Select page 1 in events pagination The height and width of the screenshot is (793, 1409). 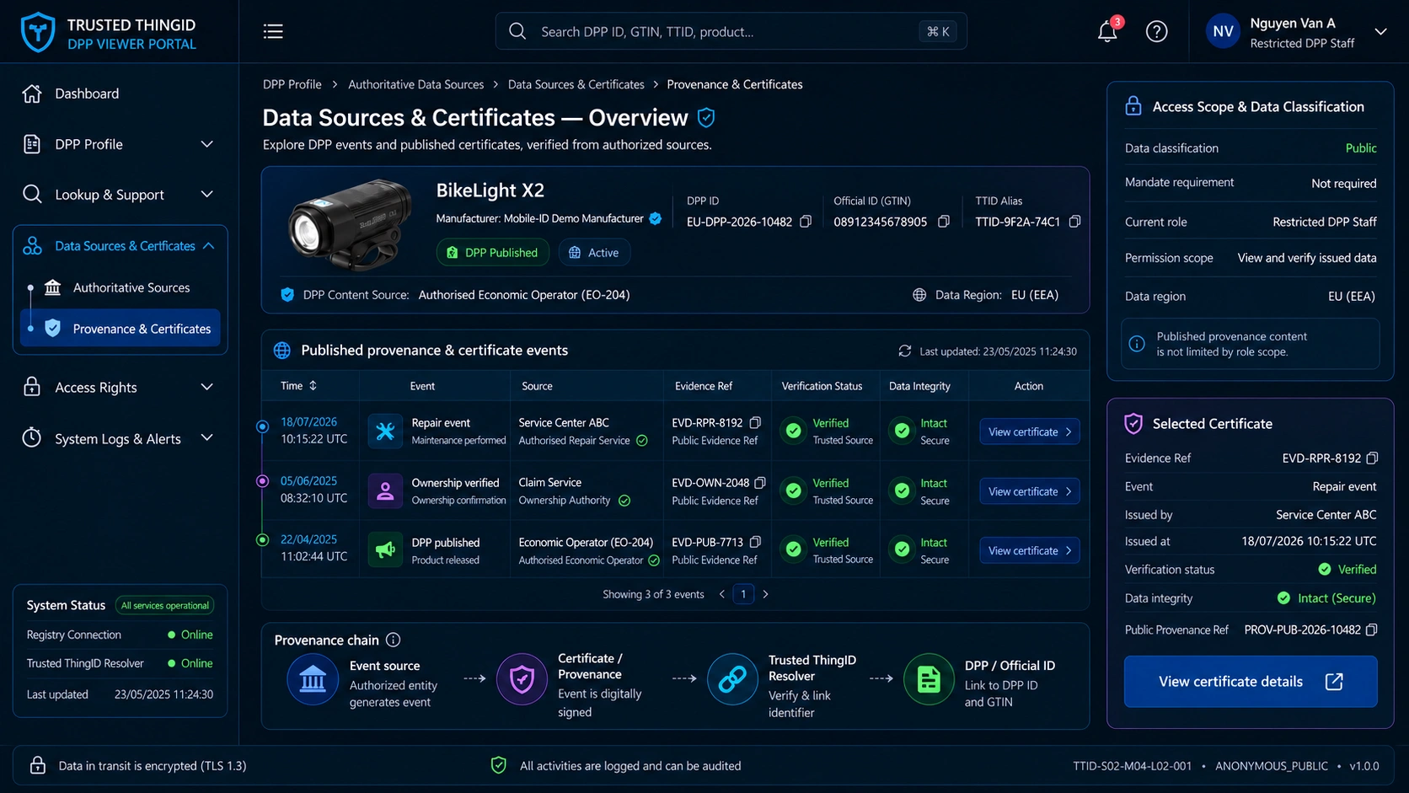tap(743, 594)
